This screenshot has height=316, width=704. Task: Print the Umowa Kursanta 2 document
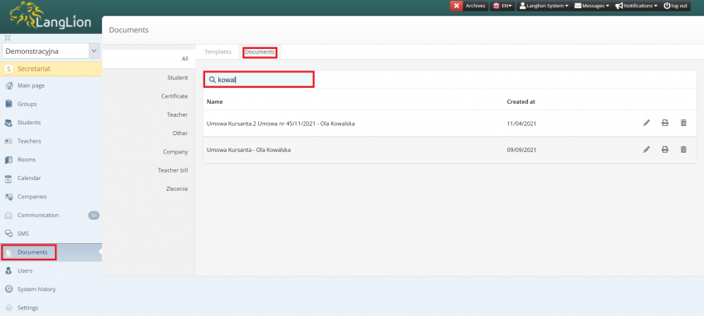(665, 123)
